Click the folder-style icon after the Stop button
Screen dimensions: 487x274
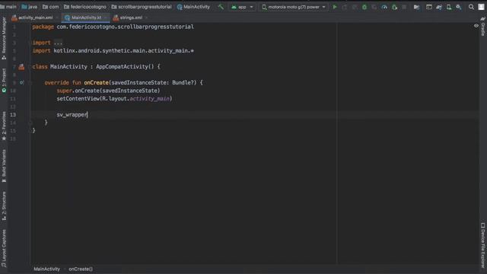tap(416, 7)
